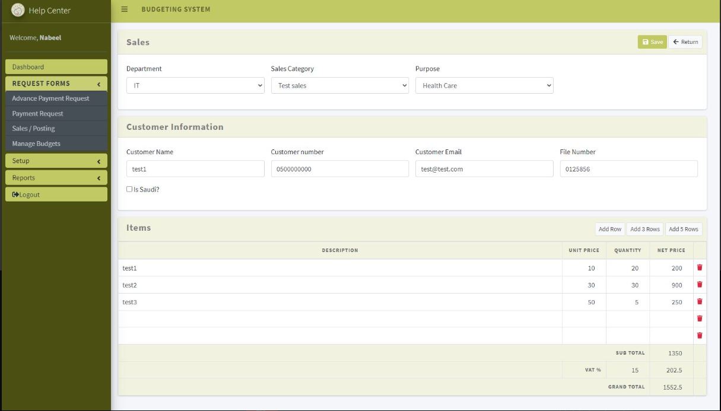
Task: Open the Purpose dropdown
Action: tap(484, 85)
